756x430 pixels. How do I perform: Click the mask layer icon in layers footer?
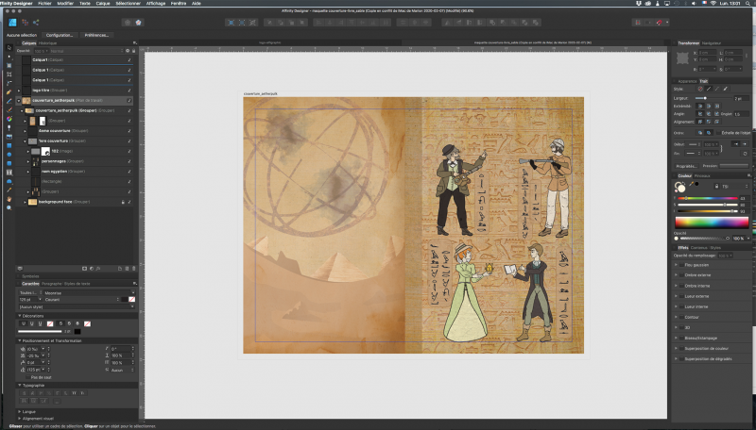[x=84, y=269]
